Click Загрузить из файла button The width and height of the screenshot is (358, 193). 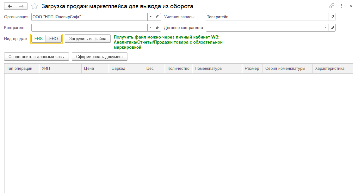tap(88, 39)
